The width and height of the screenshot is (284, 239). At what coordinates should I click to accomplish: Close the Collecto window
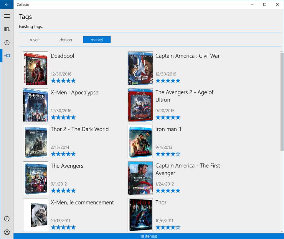pos(277,4)
